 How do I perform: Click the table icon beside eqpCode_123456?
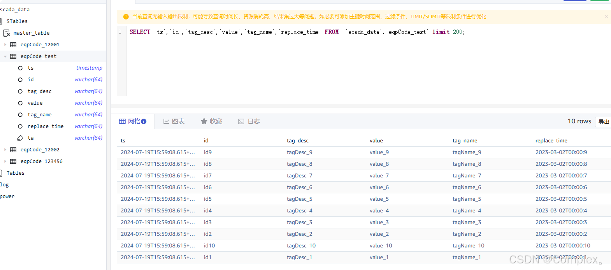click(13, 161)
